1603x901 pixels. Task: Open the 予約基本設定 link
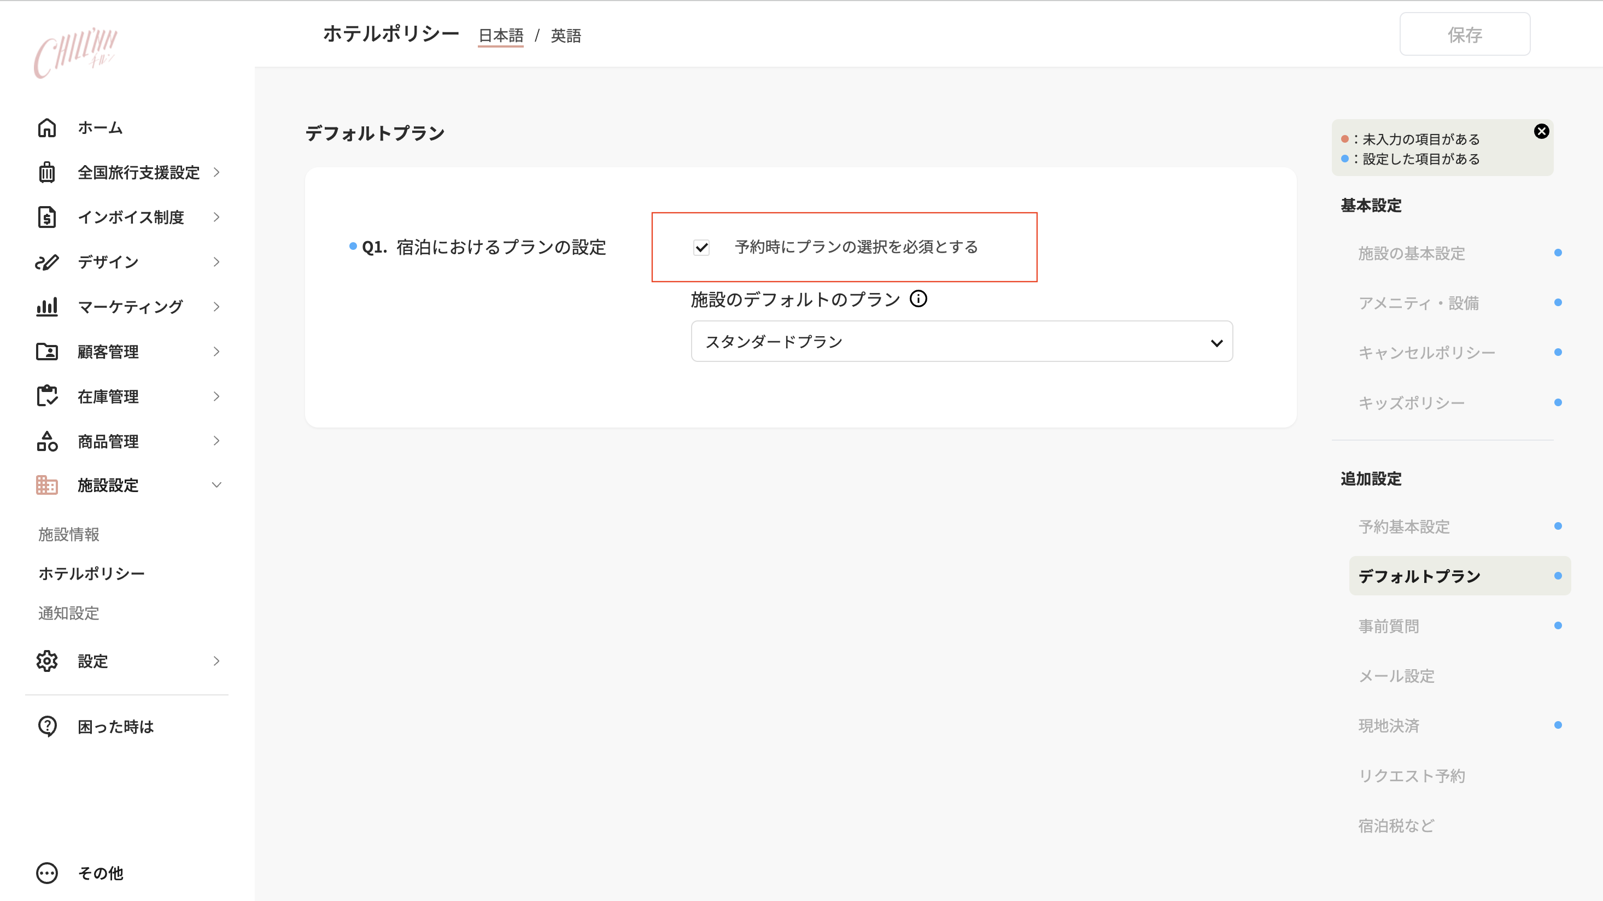[x=1404, y=526]
